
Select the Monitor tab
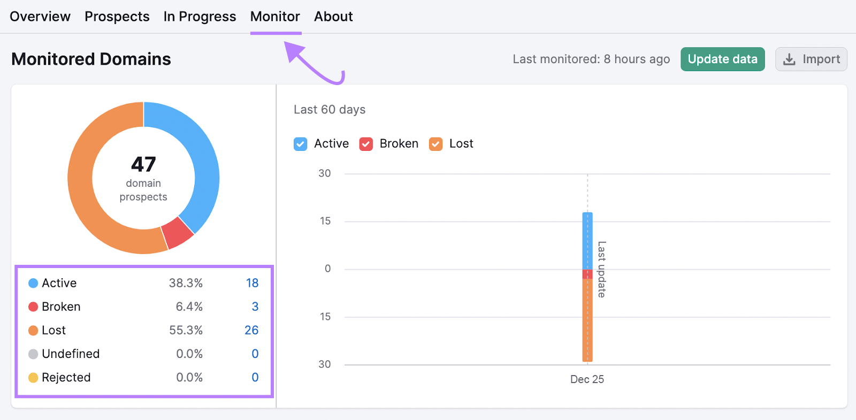click(x=275, y=17)
